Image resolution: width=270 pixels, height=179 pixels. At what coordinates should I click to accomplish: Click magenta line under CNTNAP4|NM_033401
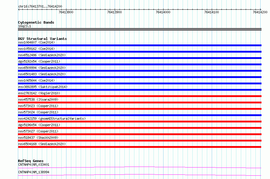click(140, 167)
